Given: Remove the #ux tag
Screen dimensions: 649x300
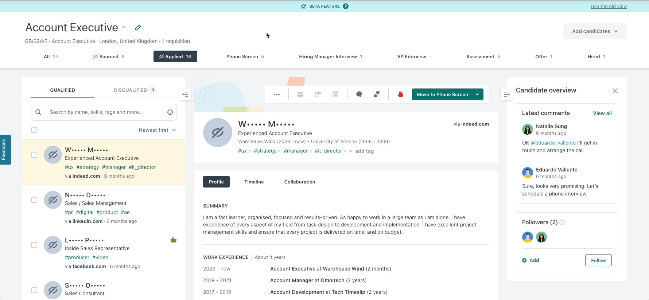Looking at the screenshot, I should point(250,151).
